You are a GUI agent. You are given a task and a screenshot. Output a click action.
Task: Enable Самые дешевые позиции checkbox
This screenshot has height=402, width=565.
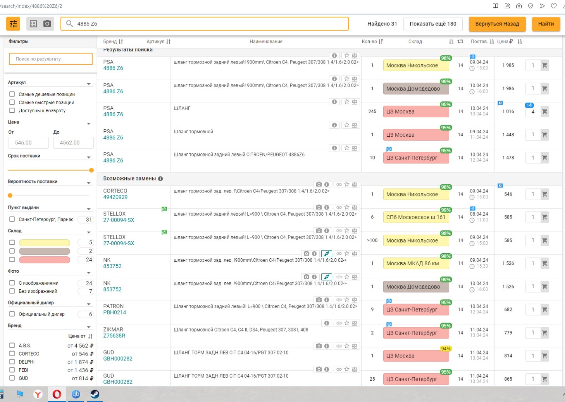click(x=12, y=94)
